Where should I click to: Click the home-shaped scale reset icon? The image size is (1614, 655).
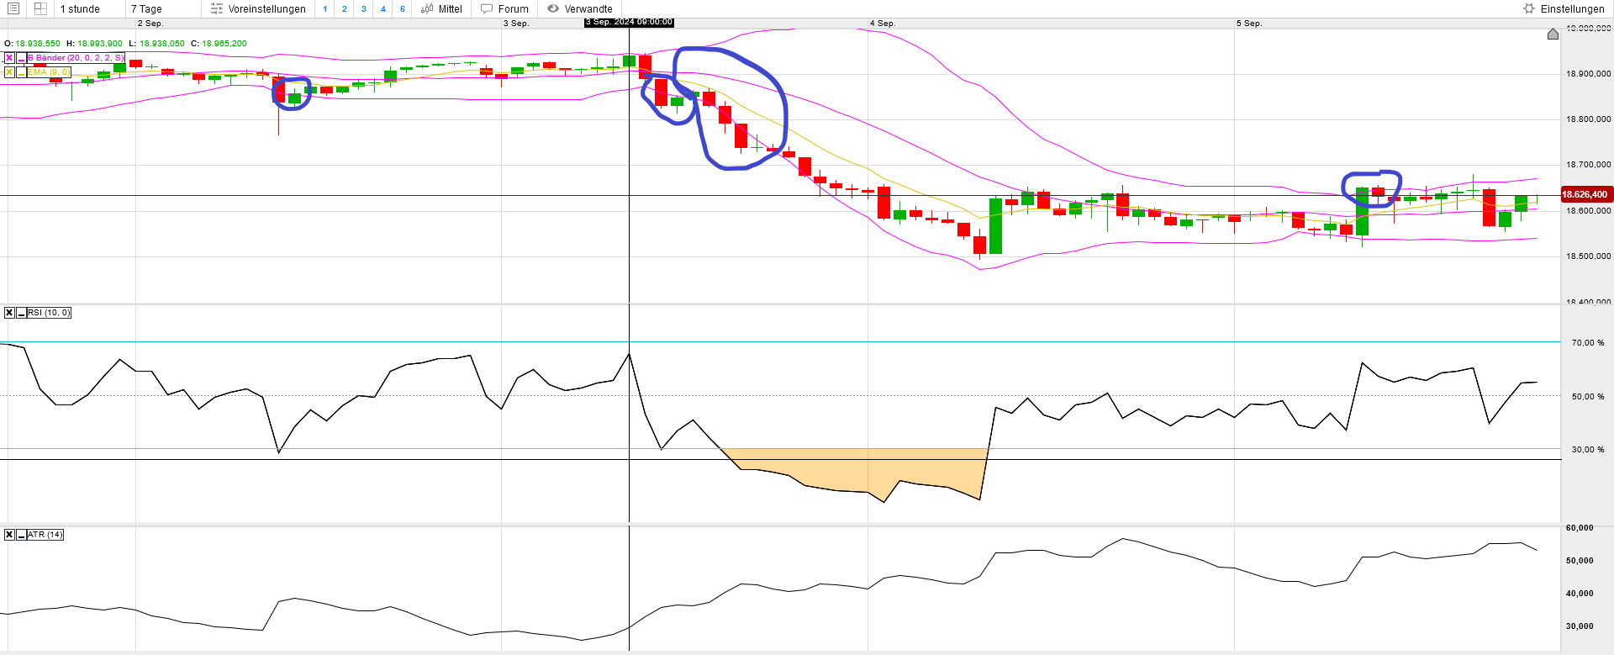tap(1553, 34)
